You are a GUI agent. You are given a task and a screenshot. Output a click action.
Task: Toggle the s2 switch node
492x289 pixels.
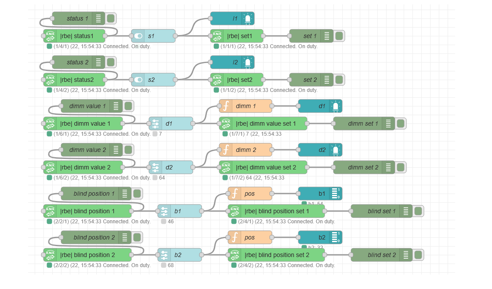click(138, 80)
